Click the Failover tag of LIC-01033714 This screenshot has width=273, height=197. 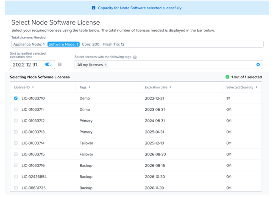86,143
